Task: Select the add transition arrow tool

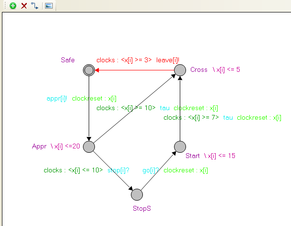Action: [x=35, y=6]
